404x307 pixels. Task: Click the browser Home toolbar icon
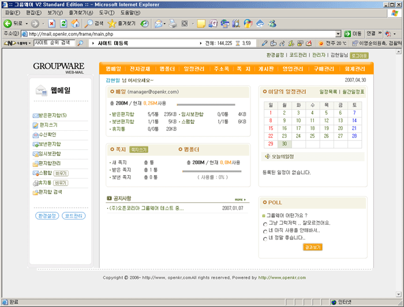pyautogui.click(x=75, y=24)
